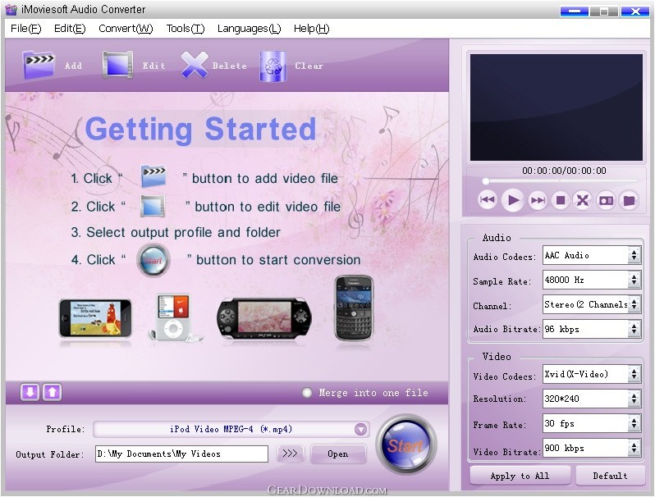Change the Video Codecs Xvid selector
Viewport: 655px width, 497px height.
point(592,374)
